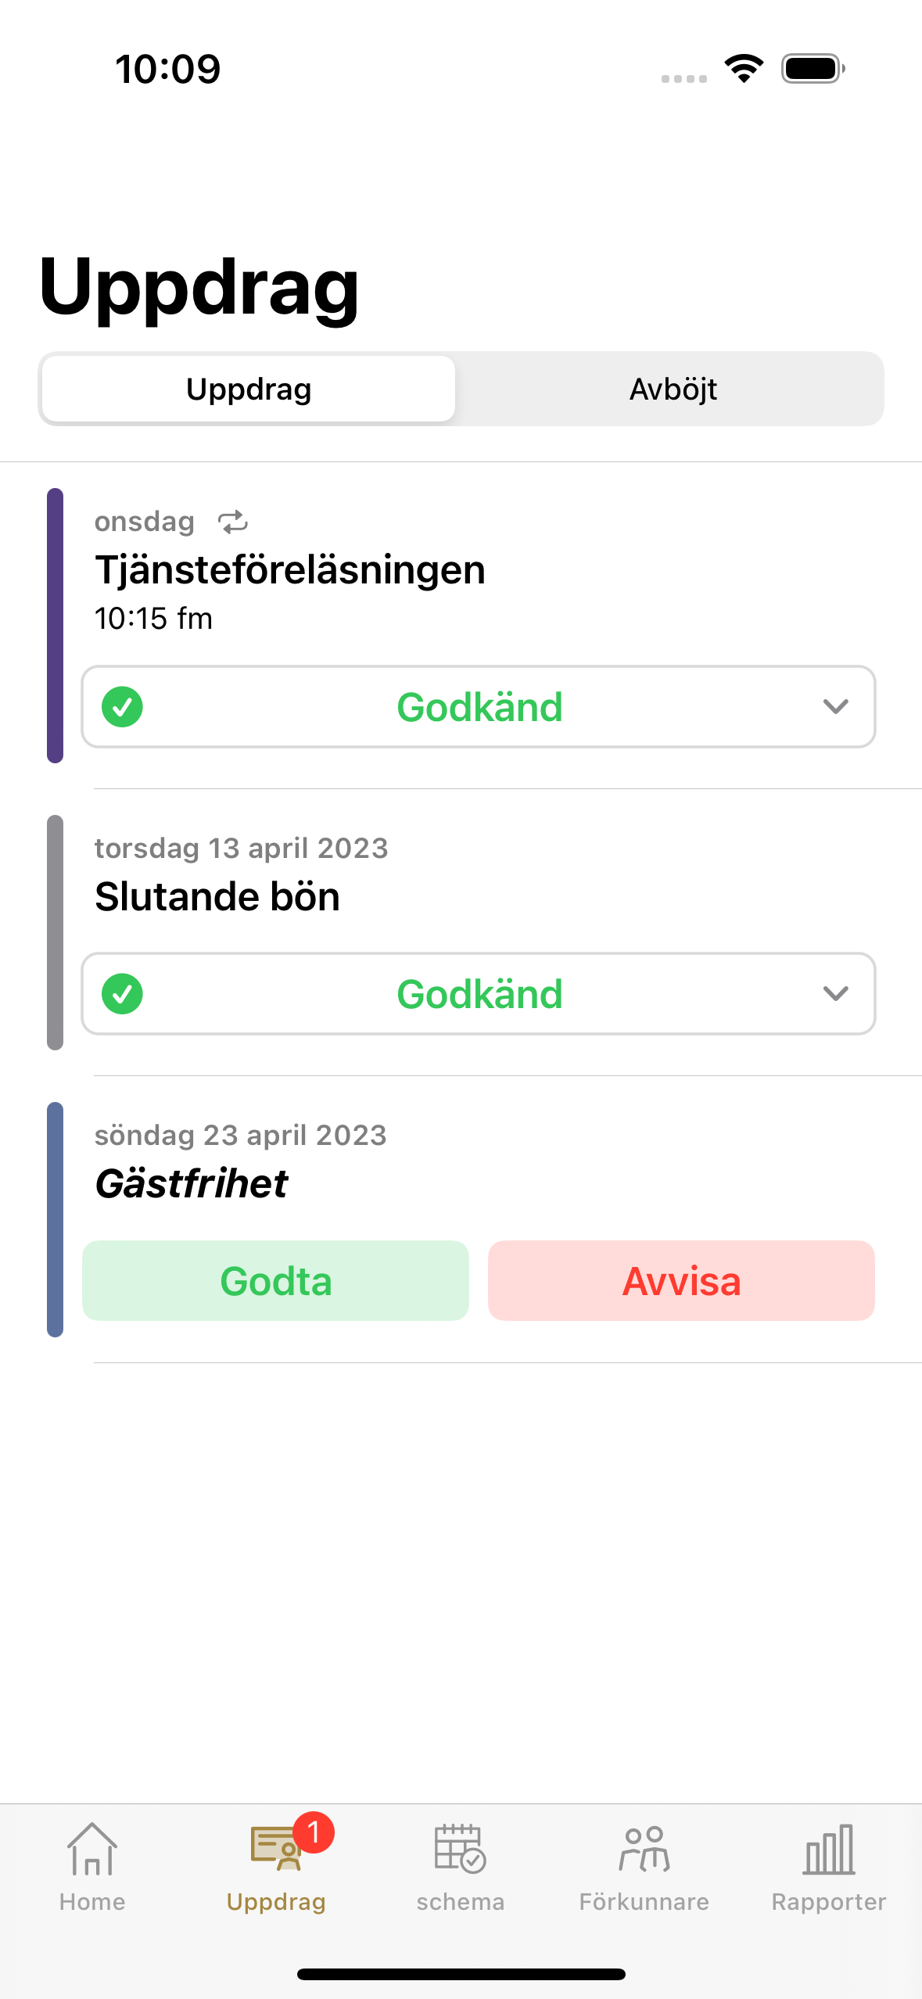Tap the purple color bar of Tjänsteföreläsningen
922x1999 pixels.
[x=55, y=626]
